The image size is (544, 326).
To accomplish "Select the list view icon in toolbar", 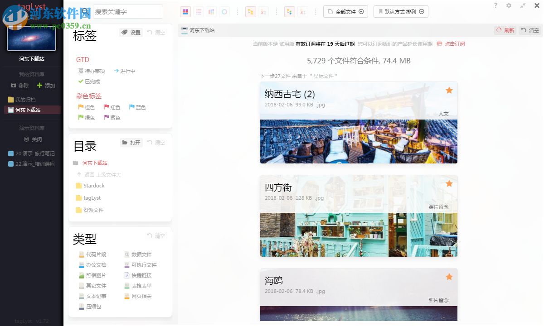I will [x=199, y=11].
